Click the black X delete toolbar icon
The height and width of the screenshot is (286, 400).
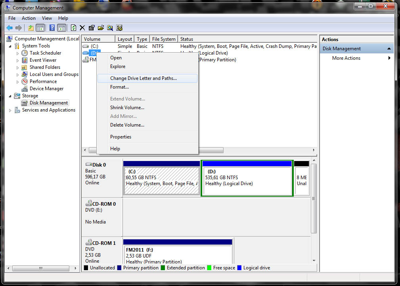coord(82,28)
